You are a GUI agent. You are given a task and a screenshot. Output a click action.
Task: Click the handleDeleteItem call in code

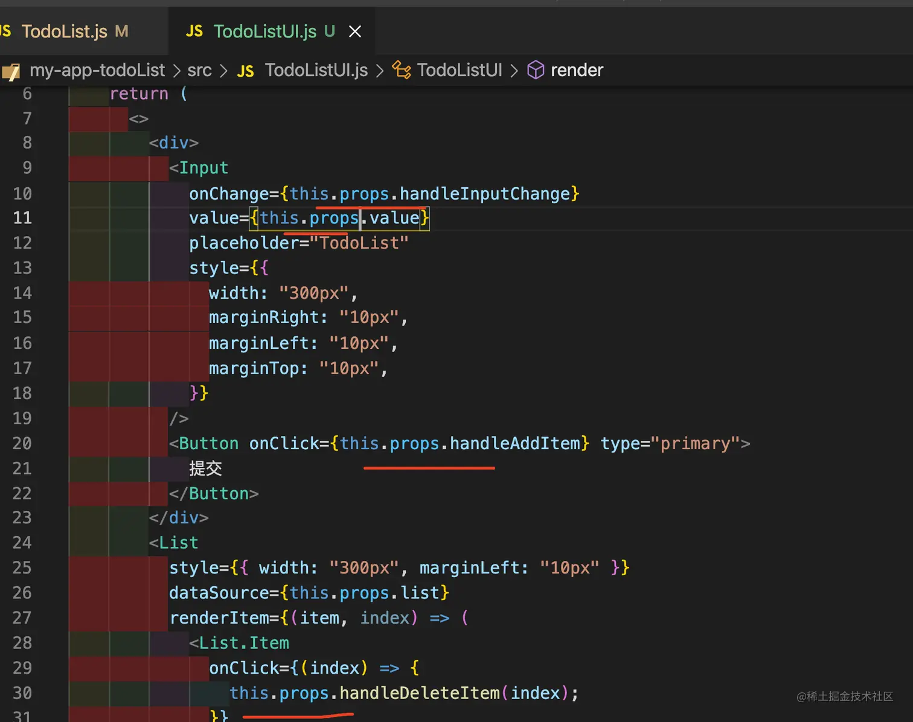pyautogui.click(x=419, y=693)
